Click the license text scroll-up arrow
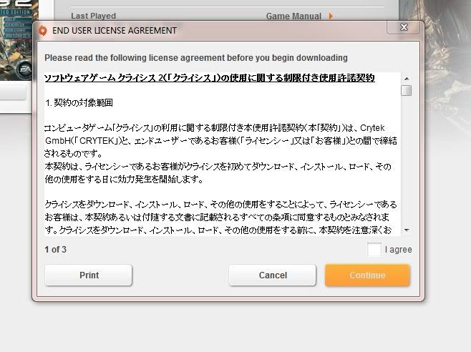This screenshot has height=352, width=471. point(407,79)
